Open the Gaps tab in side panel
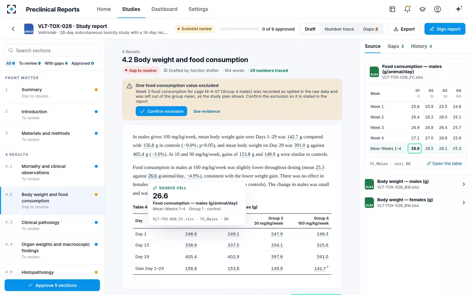 (x=396, y=46)
